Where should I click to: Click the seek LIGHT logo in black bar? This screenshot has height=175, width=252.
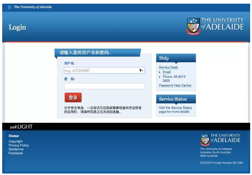pos(21,127)
